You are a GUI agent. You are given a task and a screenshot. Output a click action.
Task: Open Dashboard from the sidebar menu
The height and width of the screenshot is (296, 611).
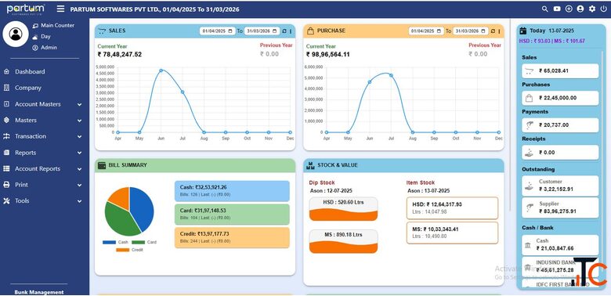[30, 72]
